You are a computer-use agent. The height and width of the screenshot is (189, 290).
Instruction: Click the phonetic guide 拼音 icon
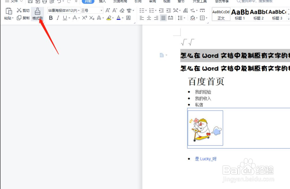[129, 10]
